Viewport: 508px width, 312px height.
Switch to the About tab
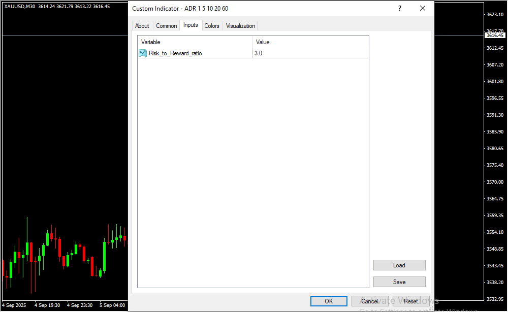tap(142, 26)
